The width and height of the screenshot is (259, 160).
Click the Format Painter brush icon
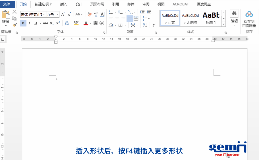click(x=14, y=25)
